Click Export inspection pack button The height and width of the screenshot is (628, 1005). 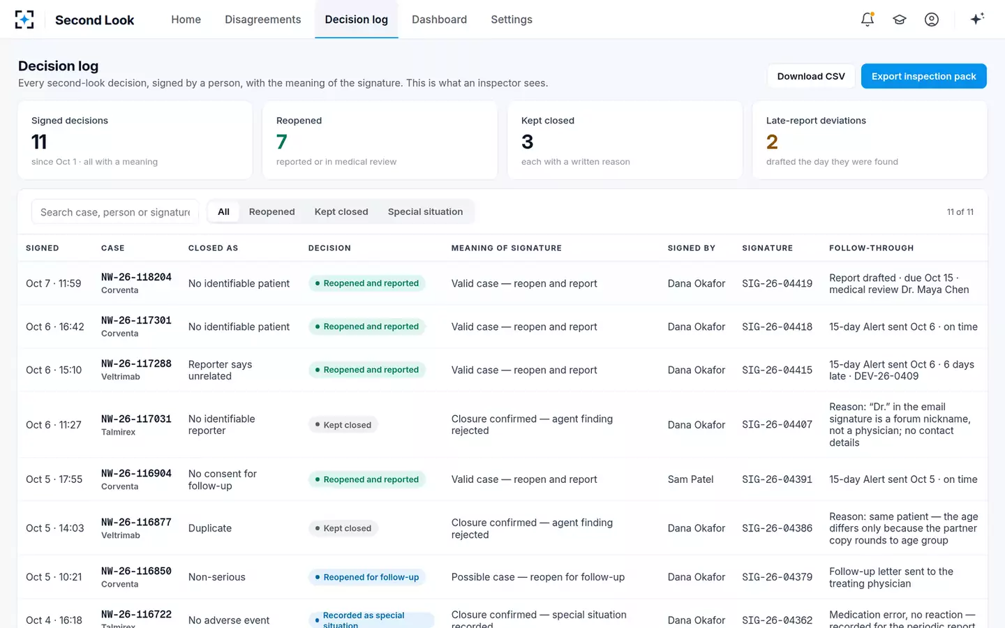point(923,76)
